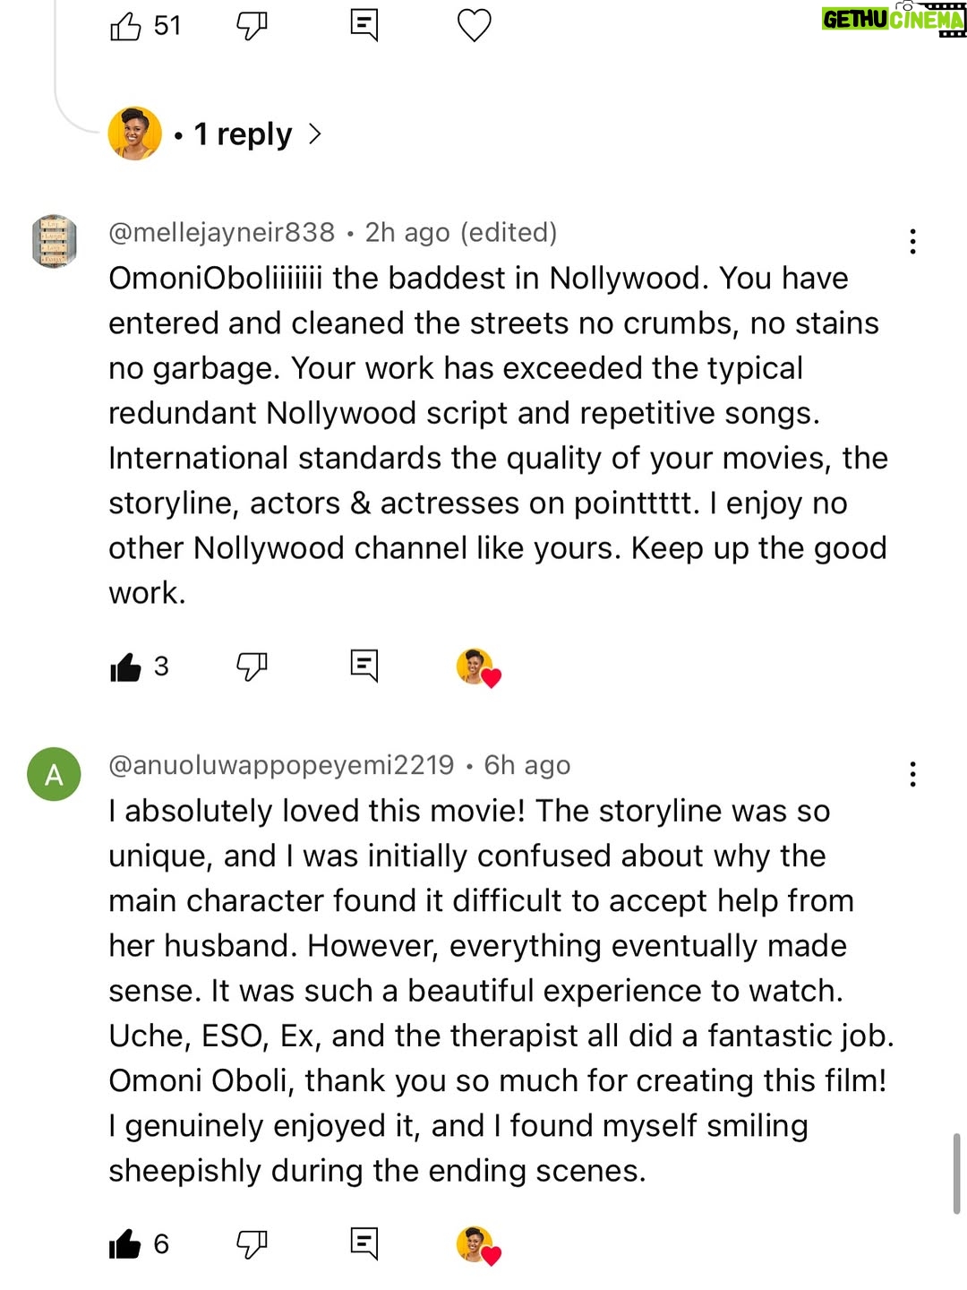Reply icon on the top comment row
This screenshot has width=967, height=1290.
pos(364,25)
